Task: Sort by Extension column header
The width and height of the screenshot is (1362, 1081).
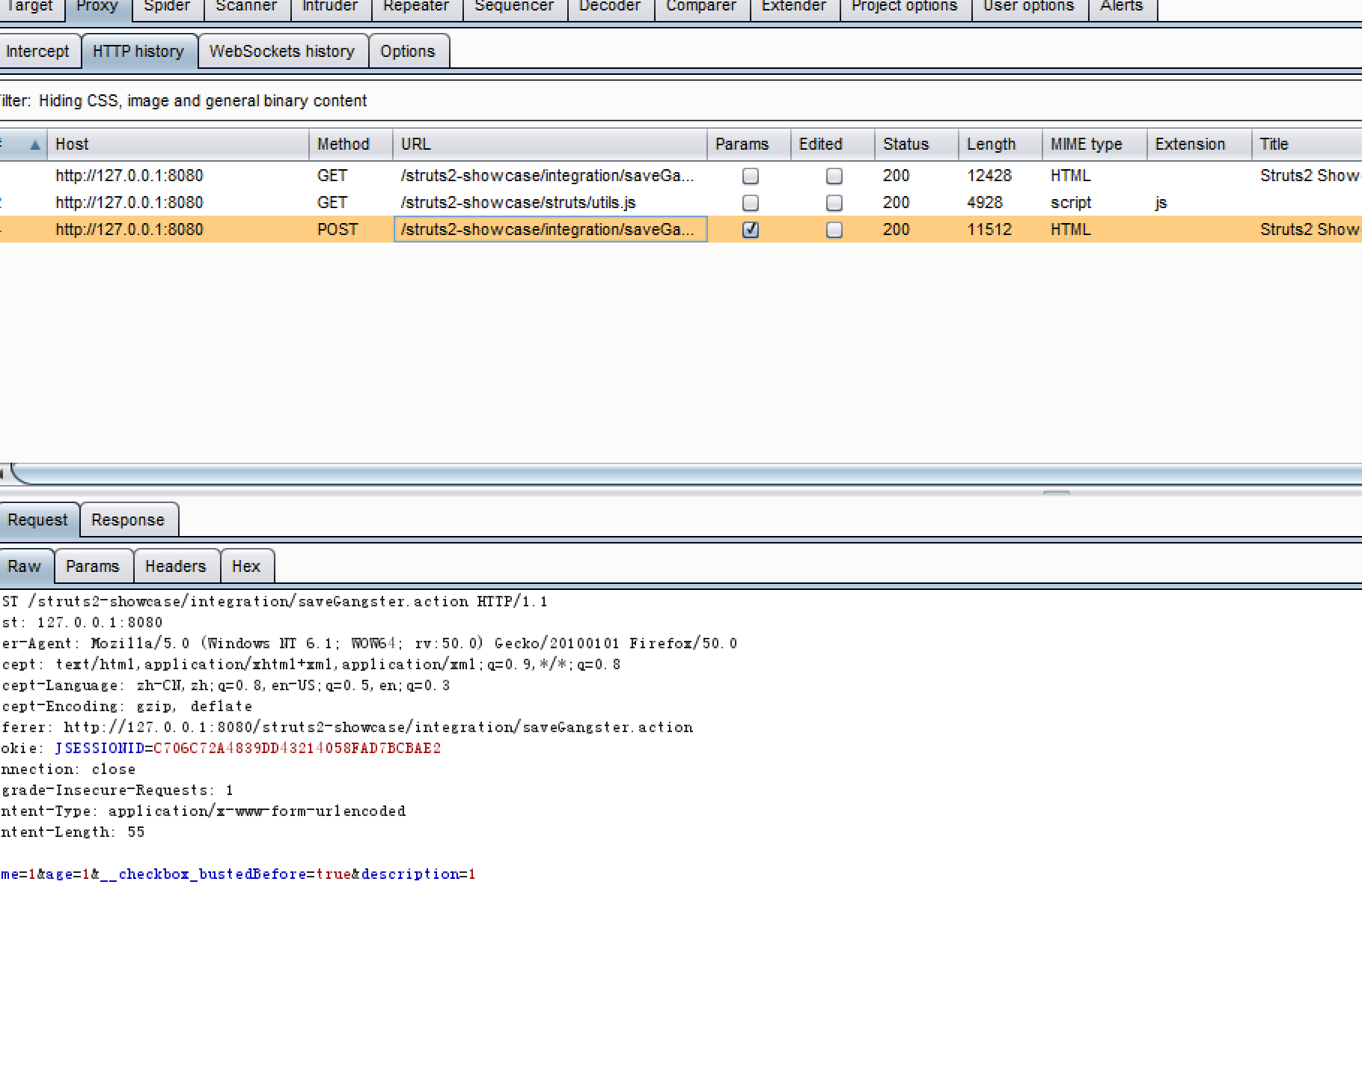Action: tap(1200, 144)
